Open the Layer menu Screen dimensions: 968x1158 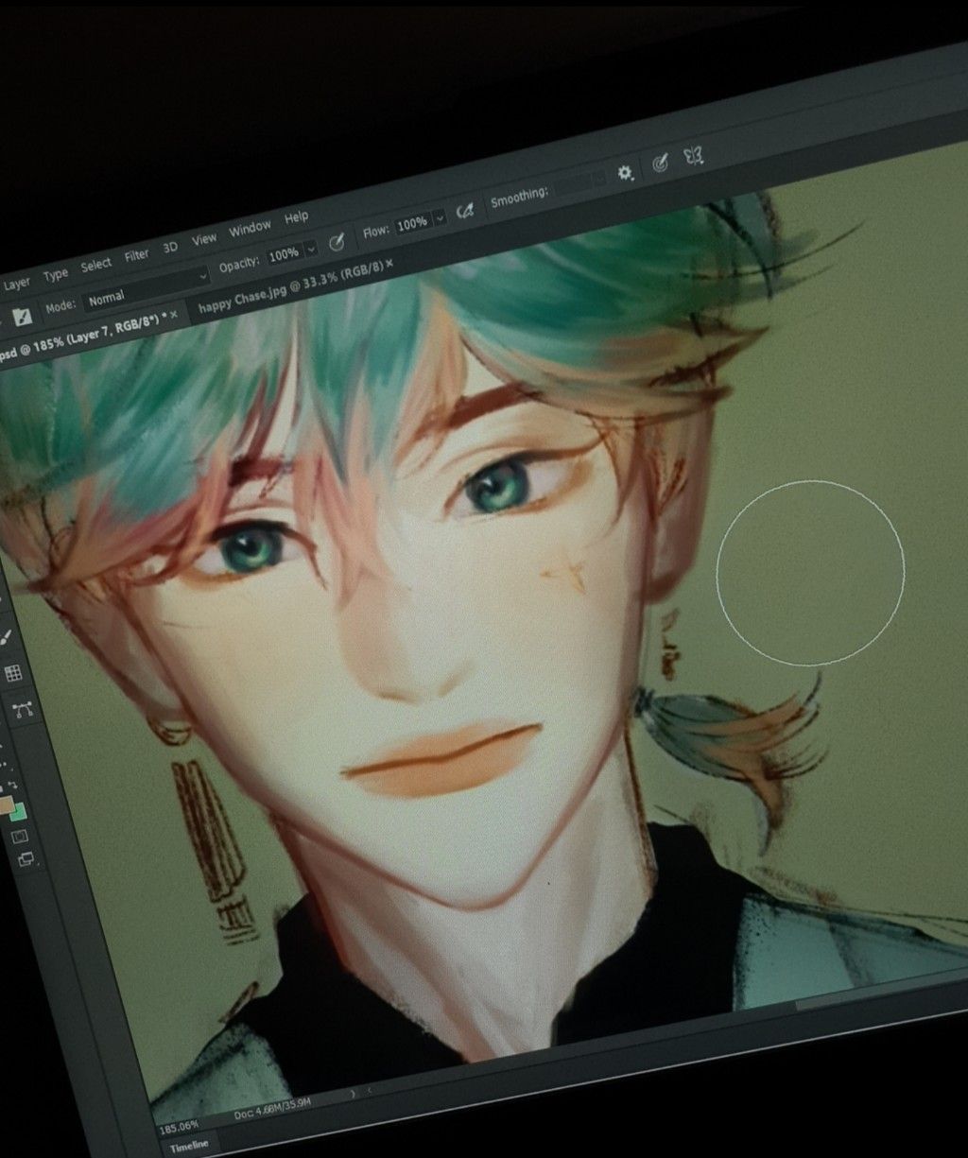tap(16, 283)
